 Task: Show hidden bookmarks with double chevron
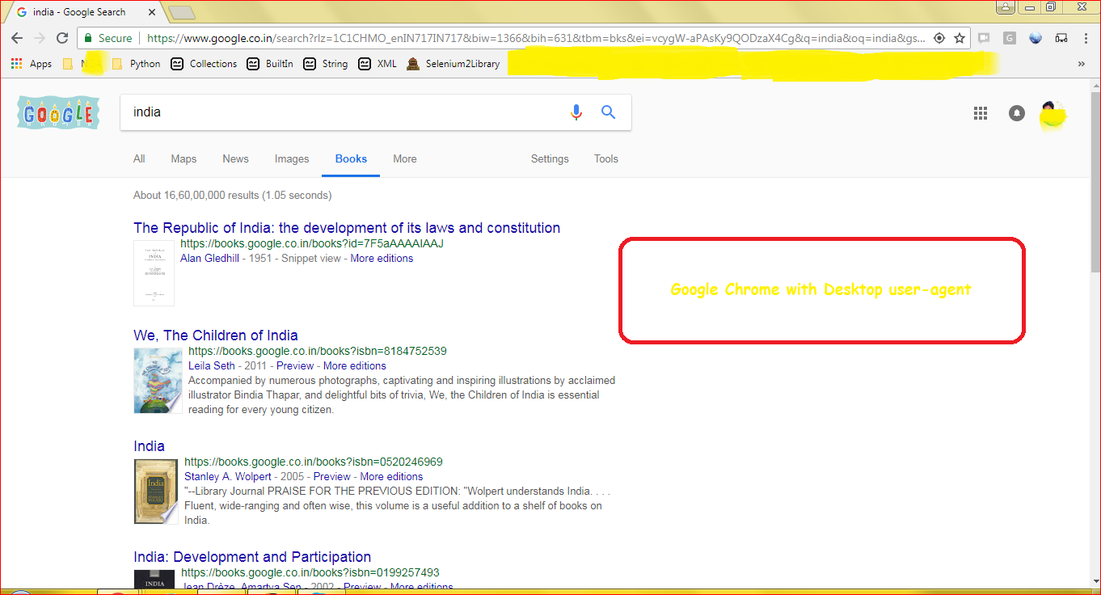[1082, 64]
